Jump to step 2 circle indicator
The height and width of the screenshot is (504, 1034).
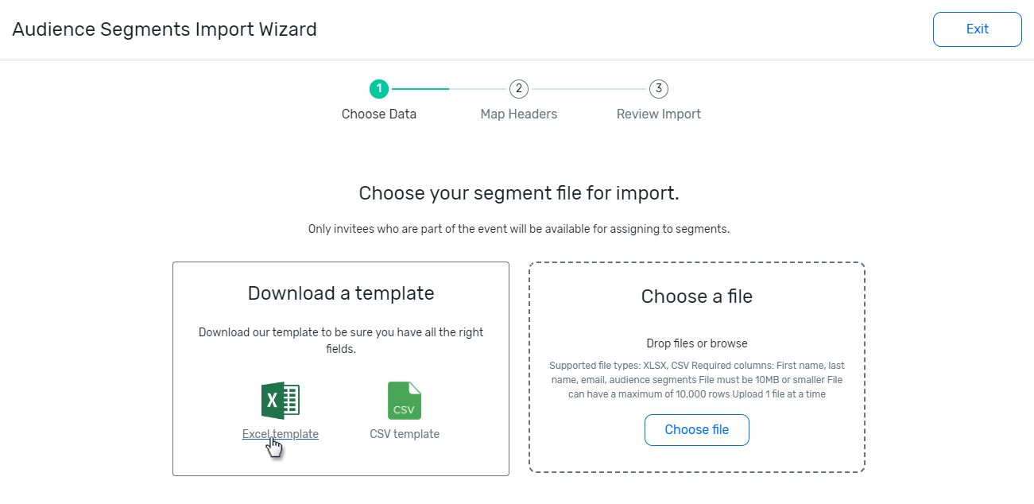pos(519,89)
